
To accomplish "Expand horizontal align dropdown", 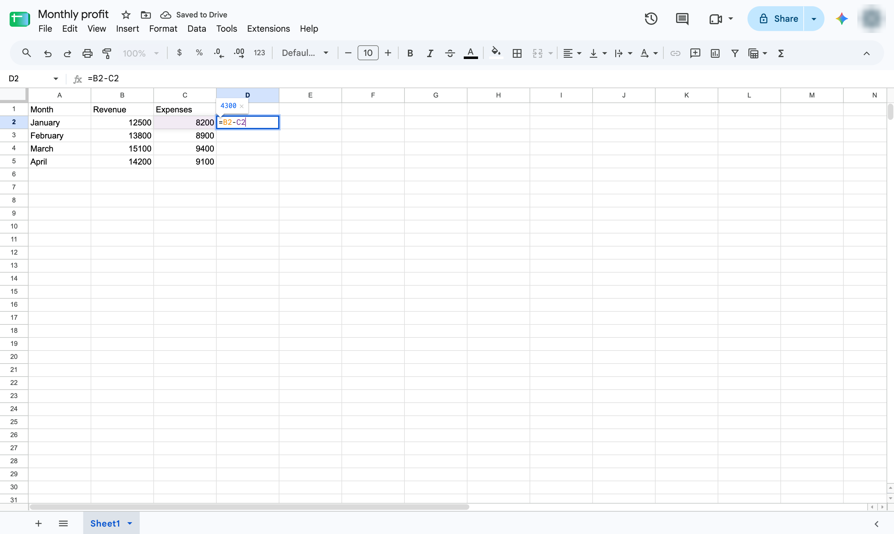I will click(579, 53).
